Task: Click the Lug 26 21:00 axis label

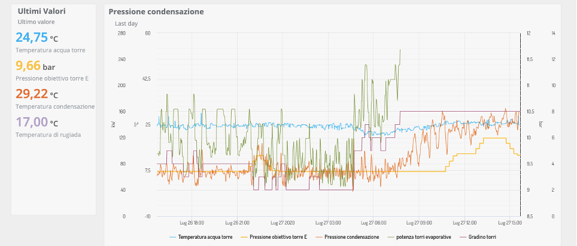Action: pos(237,223)
